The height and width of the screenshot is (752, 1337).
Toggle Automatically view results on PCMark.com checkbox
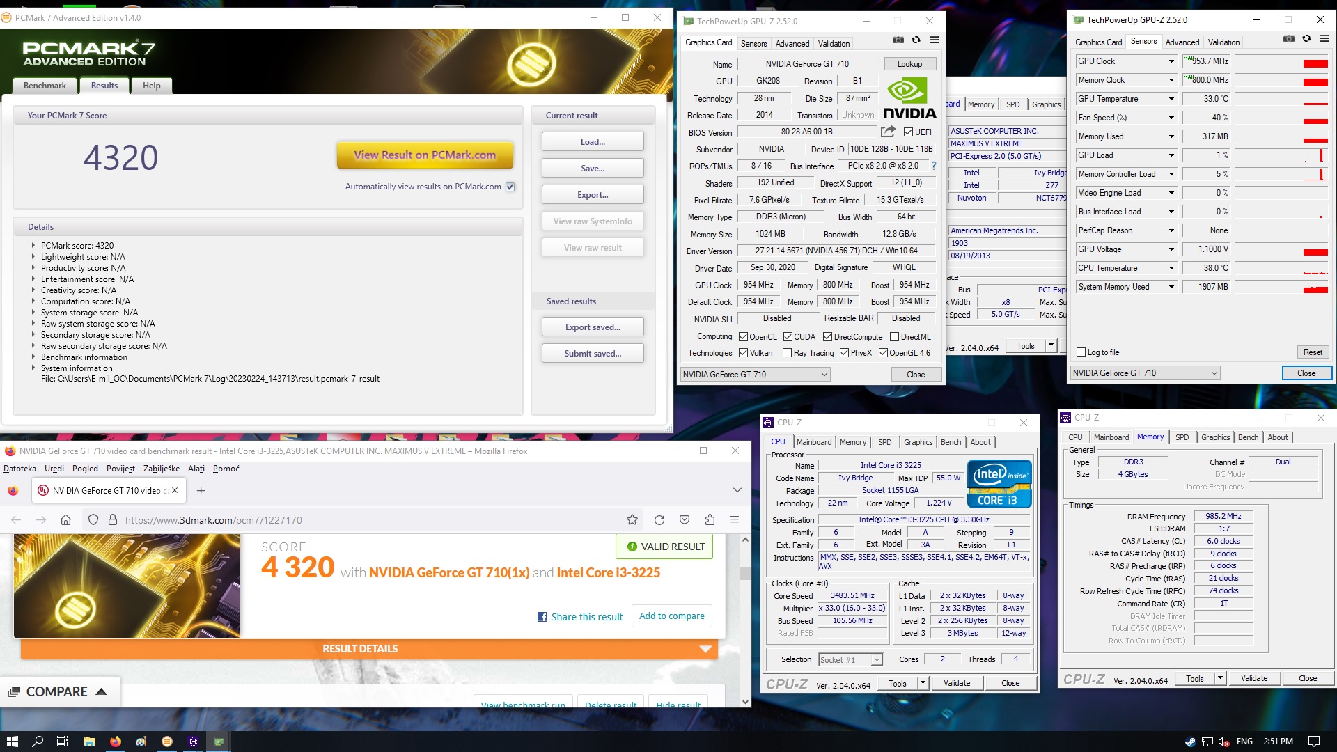click(510, 187)
